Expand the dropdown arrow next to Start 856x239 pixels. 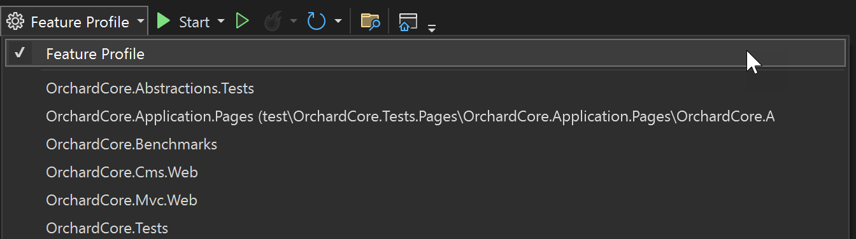click(221, 22)
